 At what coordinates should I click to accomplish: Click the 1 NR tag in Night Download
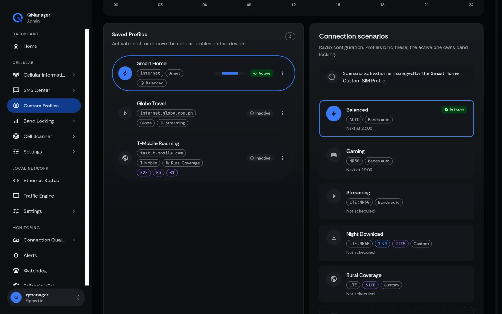(x=382, y=244)
